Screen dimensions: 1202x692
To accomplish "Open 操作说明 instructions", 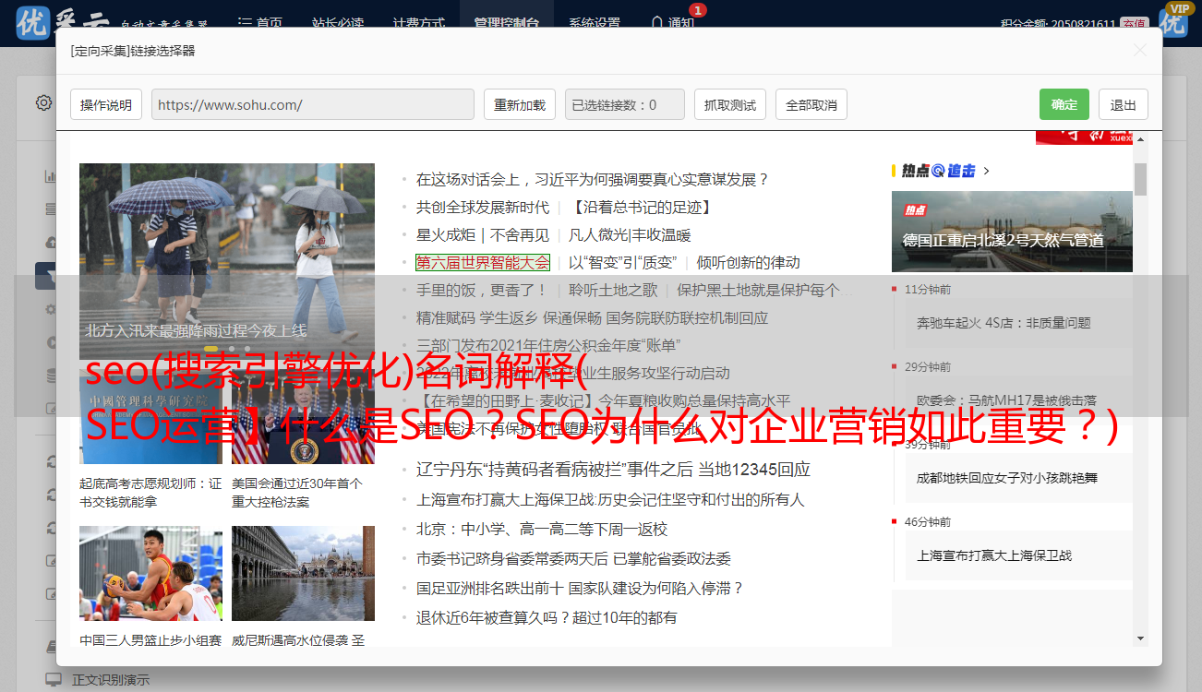I will coord(106,104).
